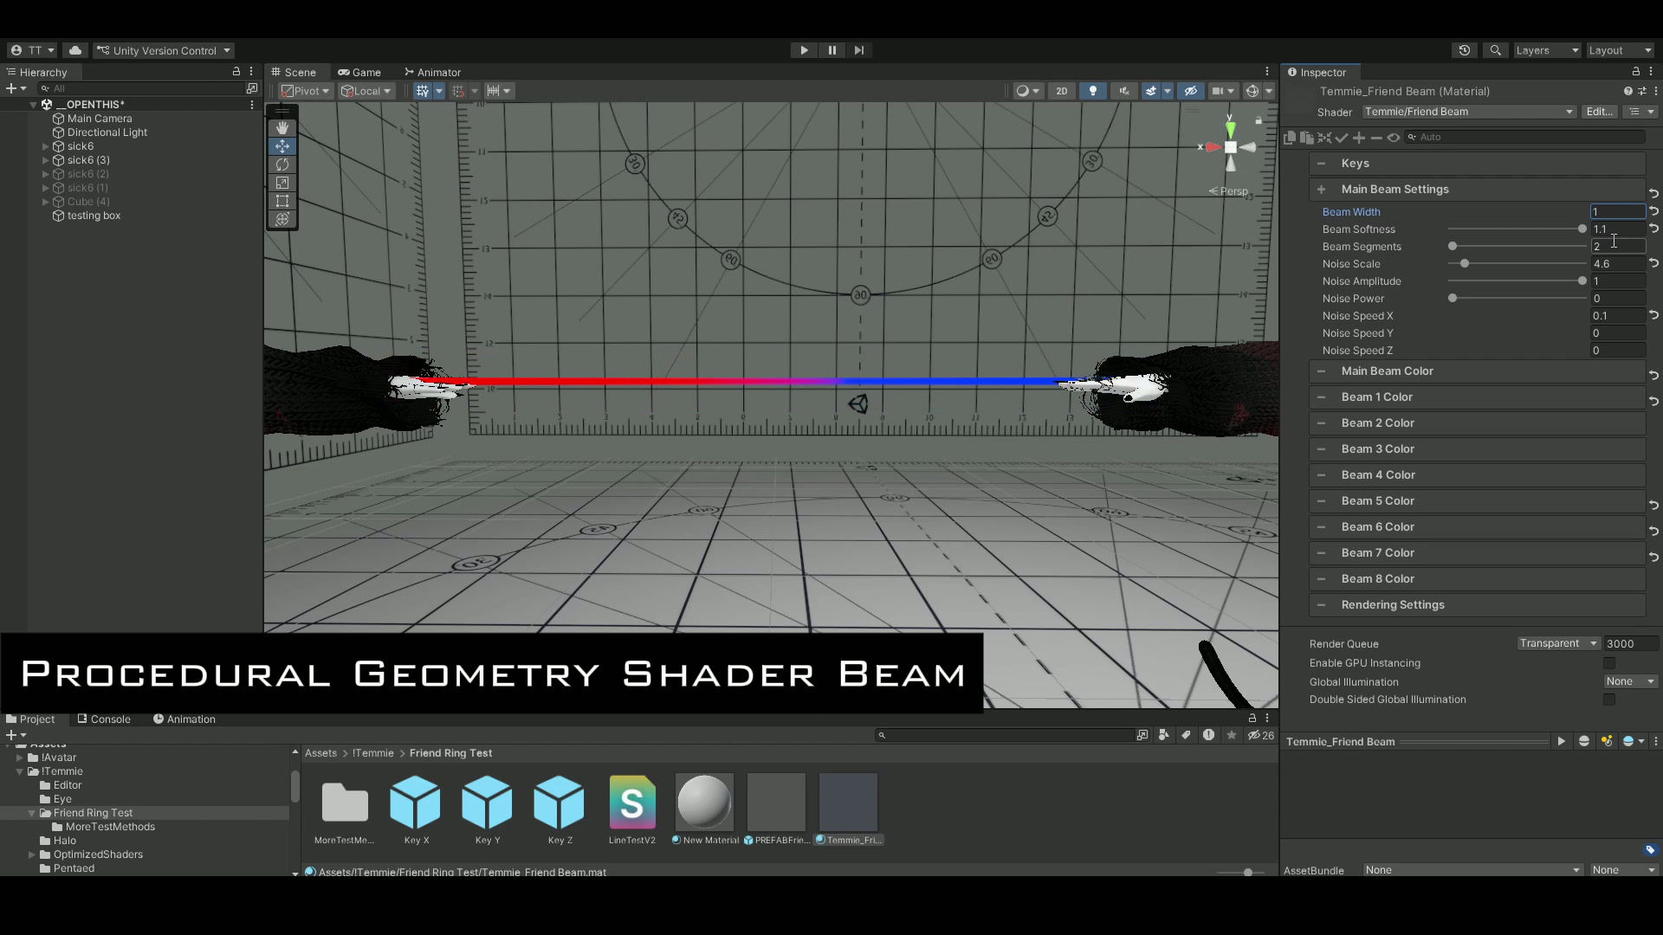Toggle Double Sided Global Illumination
This screenshot has height=935, width=1663.
[x=1611, y=700]
